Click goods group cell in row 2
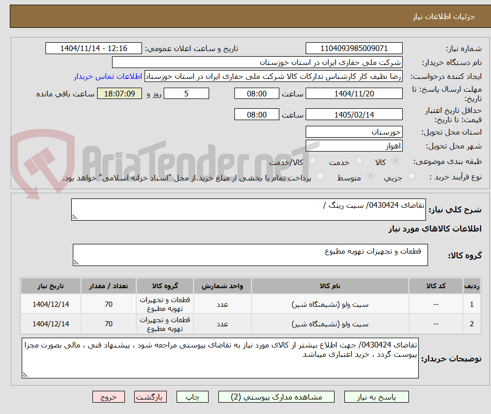Viewport: 491px width, 414px height. click(x=165, y=324)
